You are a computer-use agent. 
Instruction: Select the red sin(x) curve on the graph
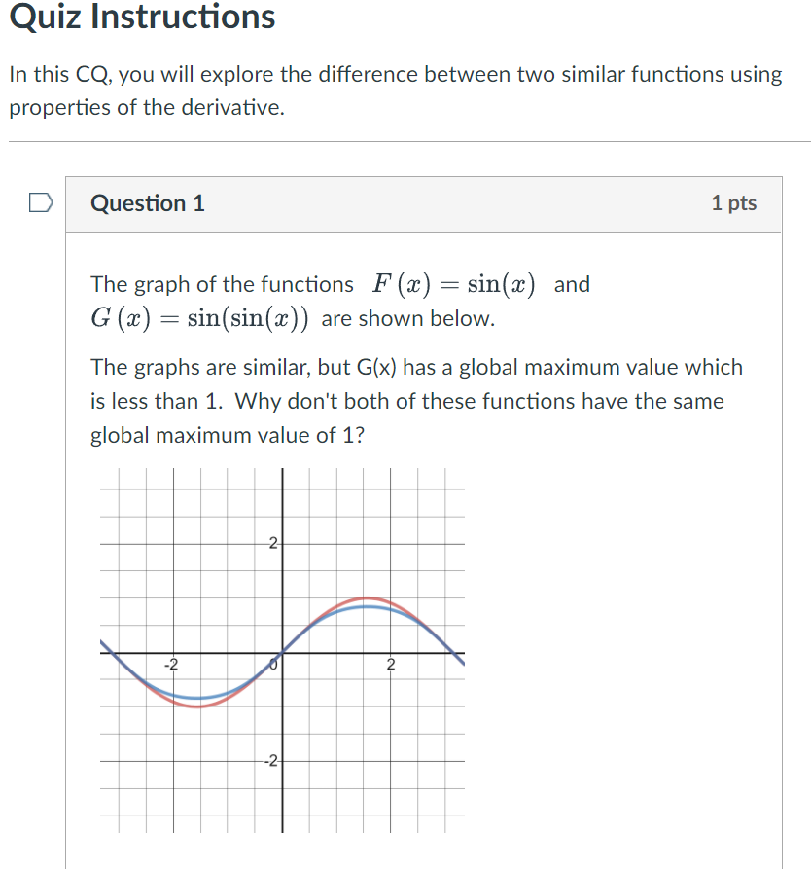click(365, 599)
